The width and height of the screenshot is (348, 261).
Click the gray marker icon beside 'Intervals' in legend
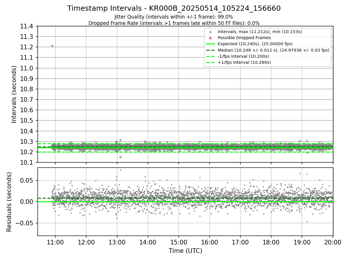(211, 32)
